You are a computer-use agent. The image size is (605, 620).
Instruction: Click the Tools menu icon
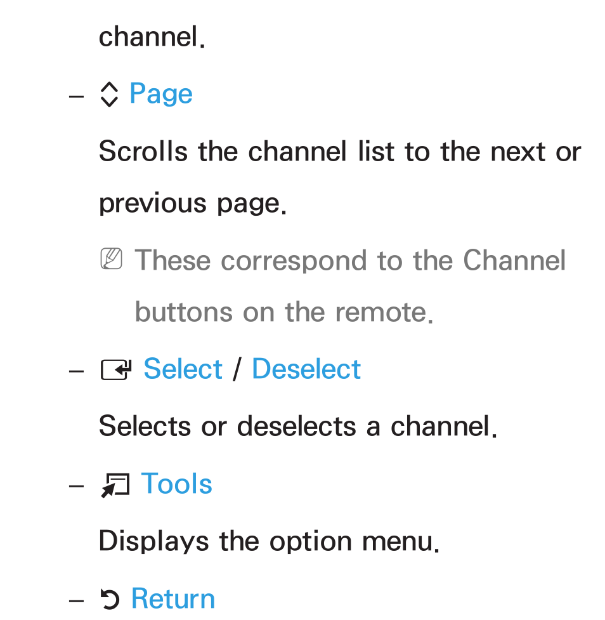[115, 485]
